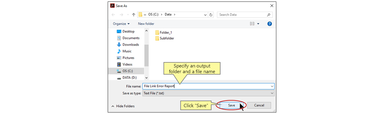
Task: Select OS (C:) drive in navigation pane
Action: [126, 71]
